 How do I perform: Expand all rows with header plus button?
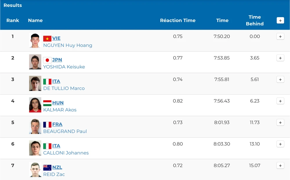pyautogui.click(x=280, y=21)
